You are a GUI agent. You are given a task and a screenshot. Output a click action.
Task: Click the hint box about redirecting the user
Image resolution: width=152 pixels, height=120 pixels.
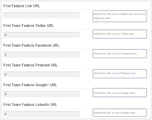tap(120, 16)
